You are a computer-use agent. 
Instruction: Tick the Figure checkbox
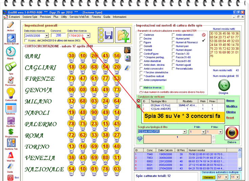coord(141,42)
